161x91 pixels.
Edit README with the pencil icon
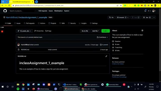[106, 56]
